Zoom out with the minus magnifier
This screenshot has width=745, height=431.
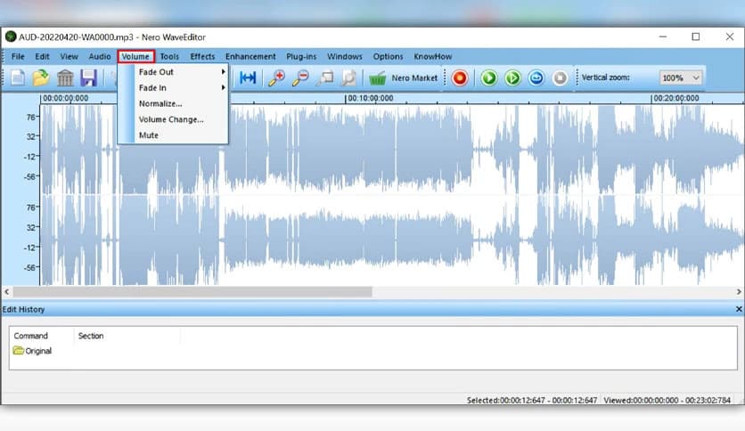(300, 77)
